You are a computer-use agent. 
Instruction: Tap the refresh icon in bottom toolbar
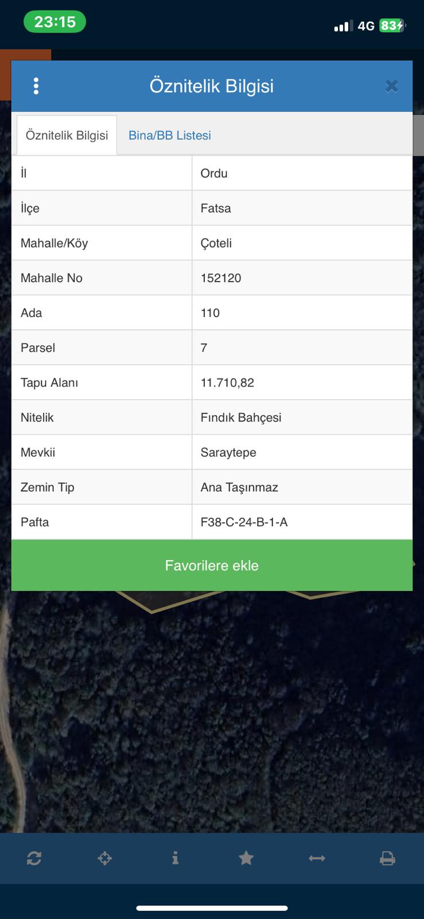point(34,859)
